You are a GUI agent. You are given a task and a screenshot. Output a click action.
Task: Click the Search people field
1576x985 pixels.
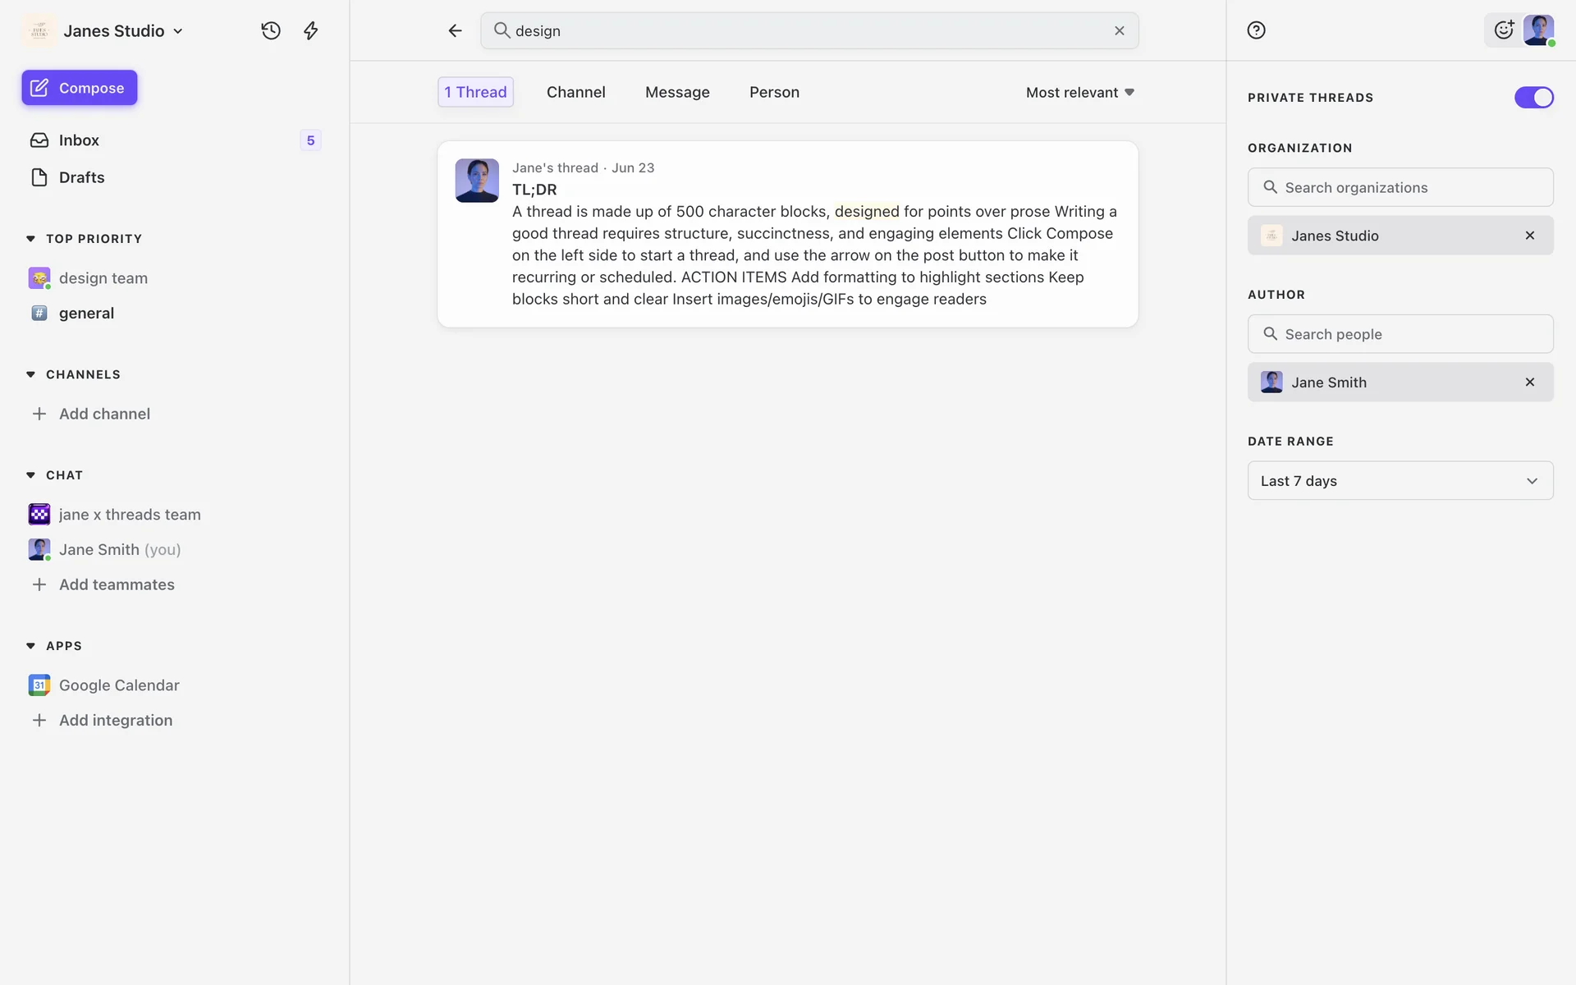click(x=1400, y=334)
